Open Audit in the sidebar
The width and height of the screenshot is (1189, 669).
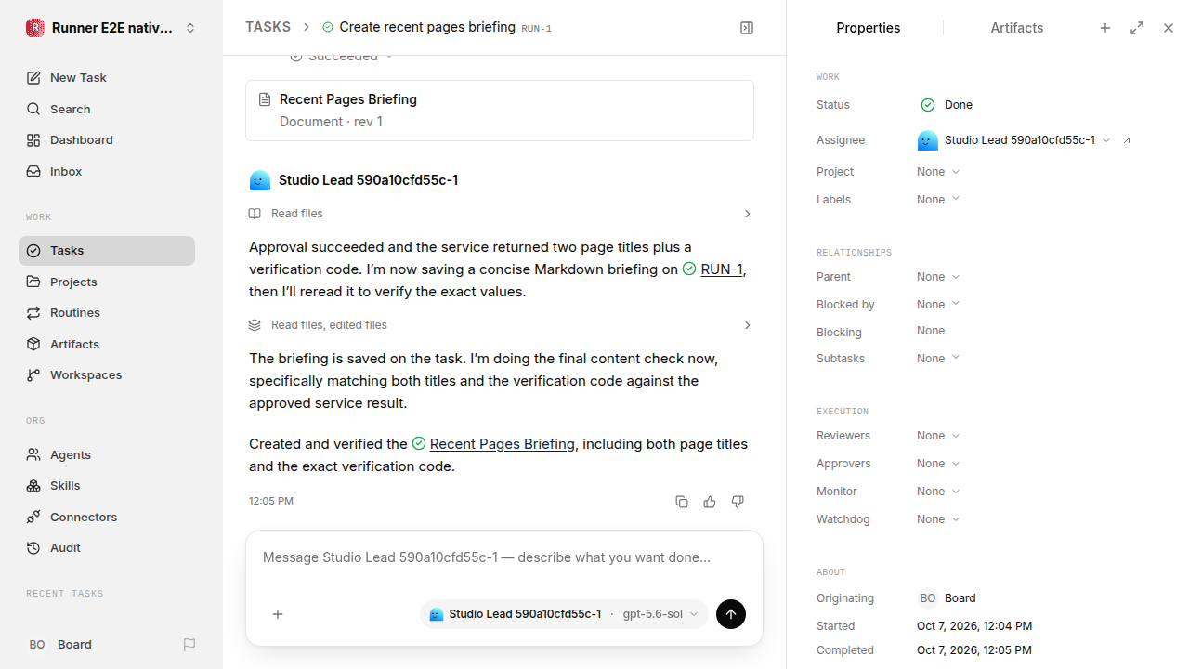coord(107,548)
